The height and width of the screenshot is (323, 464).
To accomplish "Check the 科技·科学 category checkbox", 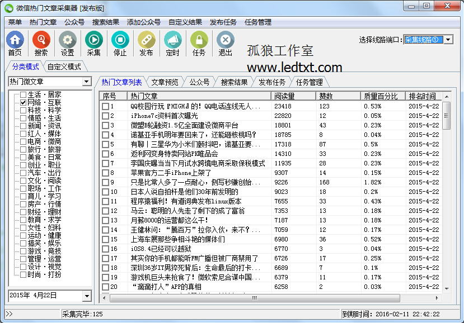I will pyautogui.click(x=23, y=110).
